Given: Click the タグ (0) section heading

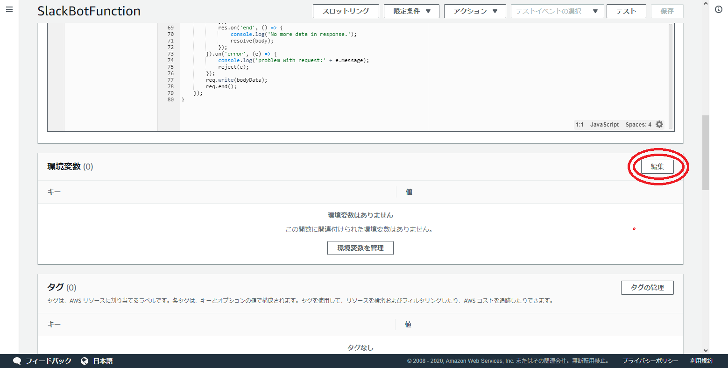Looking at the screenshot, I should 62,287.
